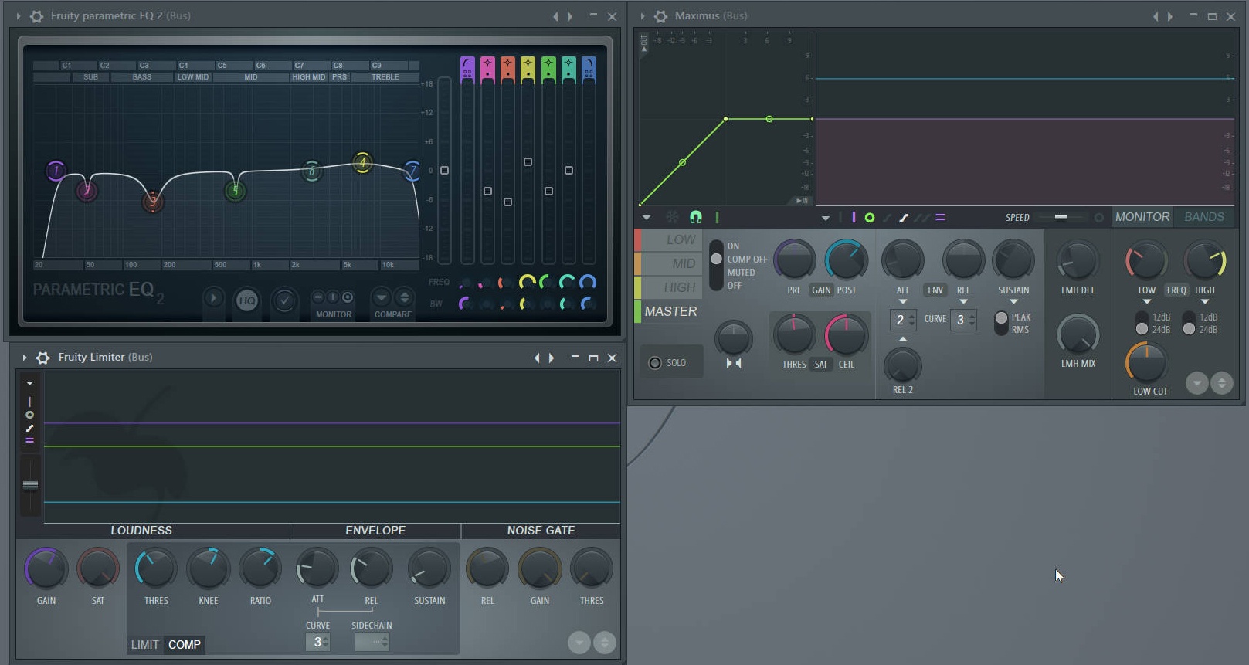This screenshot has width=1249, height=665.
Task: Select the HIGH band tab in Maximus
Action: click(670, 288)
